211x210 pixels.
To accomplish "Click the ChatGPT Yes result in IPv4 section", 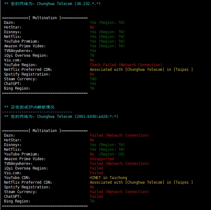I will pyautogui.click(x=93, y=84).
